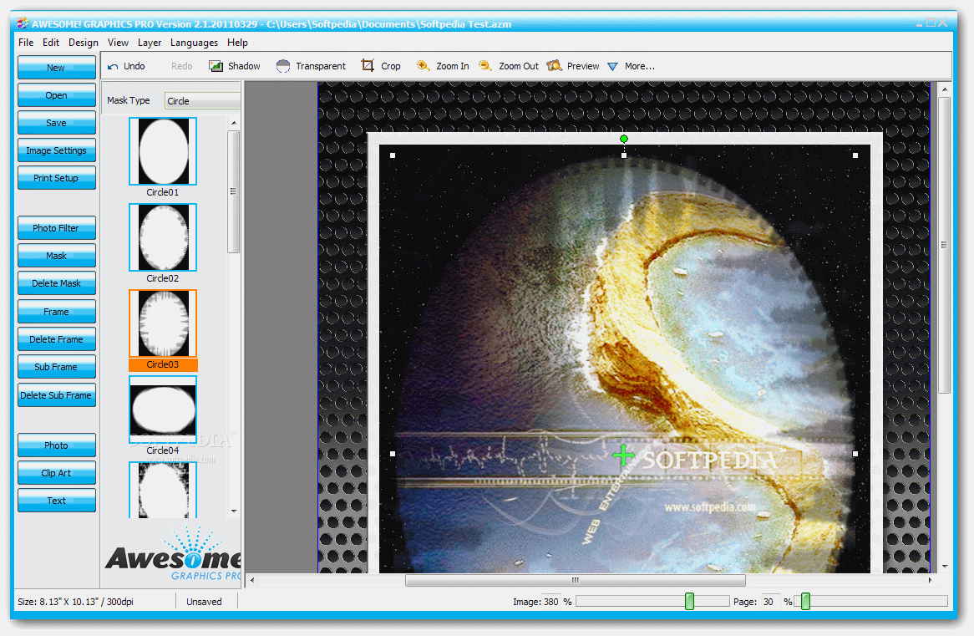Click the Open button
Screen dimensions: 974x636
point(57,95)
